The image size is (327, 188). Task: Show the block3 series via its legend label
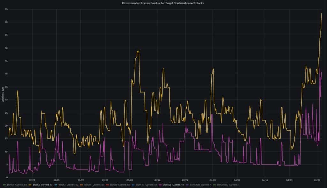[68, 185]
